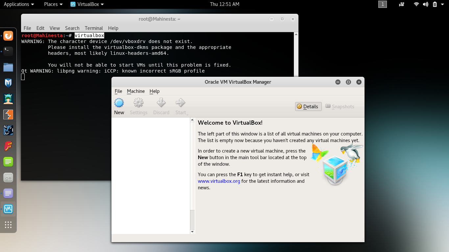
Task: Open the terminal window's File menu
Action: click(27, 28)
